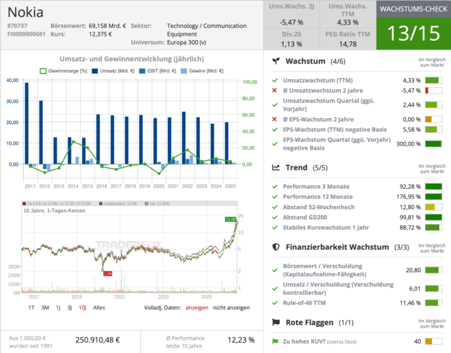This screenshot has width=451, height=353.
Task: Click the 12,23 % ten-year performance value
Action: pyautogui.click(x=241, y=340)
